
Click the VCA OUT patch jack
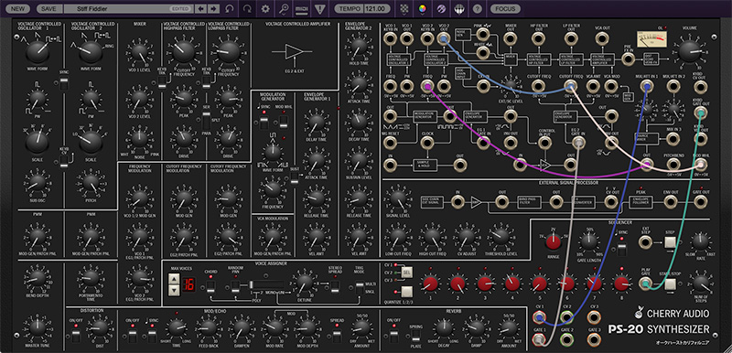[602, 38]
